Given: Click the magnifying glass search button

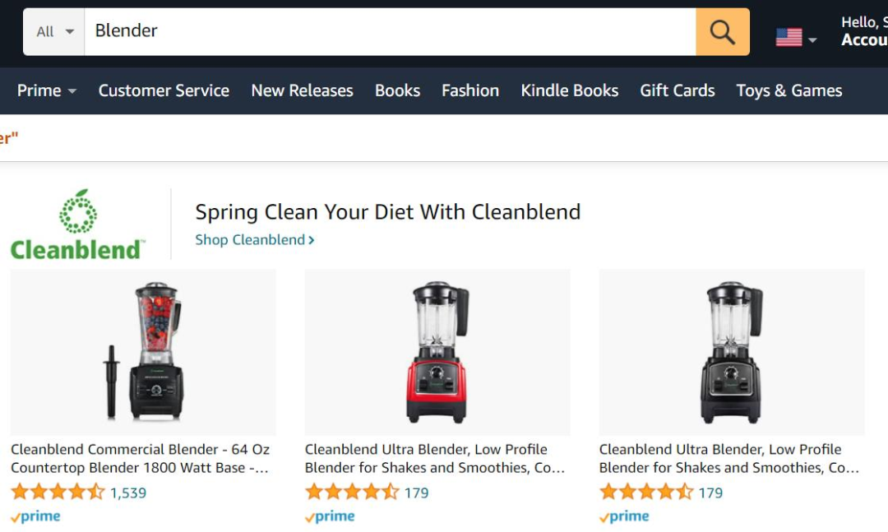Looking at the screenshot, I should click(722, 32).
